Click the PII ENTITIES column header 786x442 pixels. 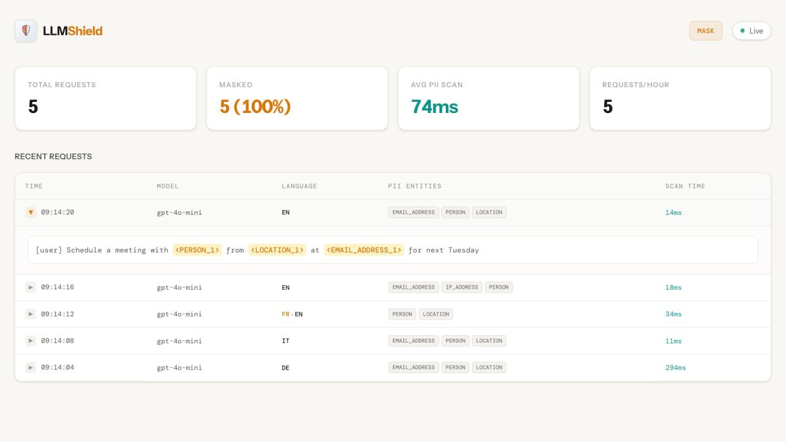414,186
